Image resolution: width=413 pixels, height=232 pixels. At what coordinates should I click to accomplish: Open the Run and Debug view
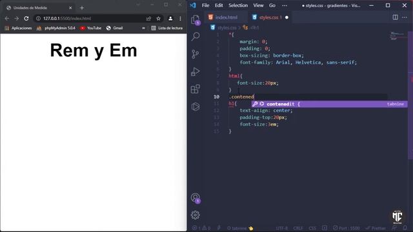pyautogui.click(x=196, y=72)
